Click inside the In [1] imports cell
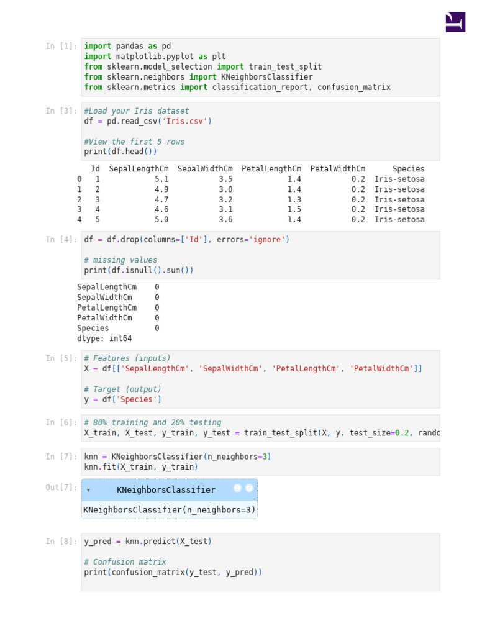Screen dimensions: 477x636 coord(260,67)
